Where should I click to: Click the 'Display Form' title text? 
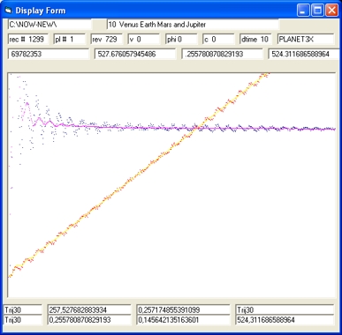coord(41,11)
